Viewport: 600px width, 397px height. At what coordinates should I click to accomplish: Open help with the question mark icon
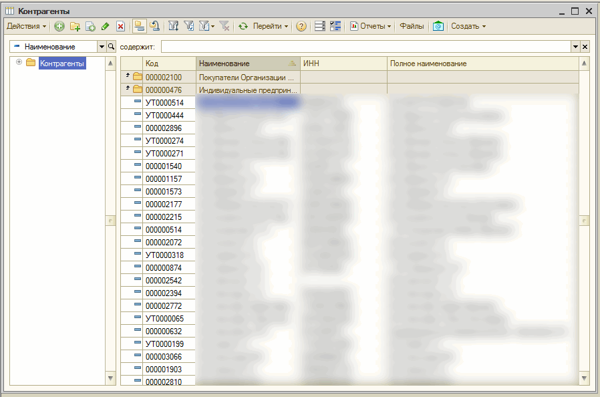[301, 27]
